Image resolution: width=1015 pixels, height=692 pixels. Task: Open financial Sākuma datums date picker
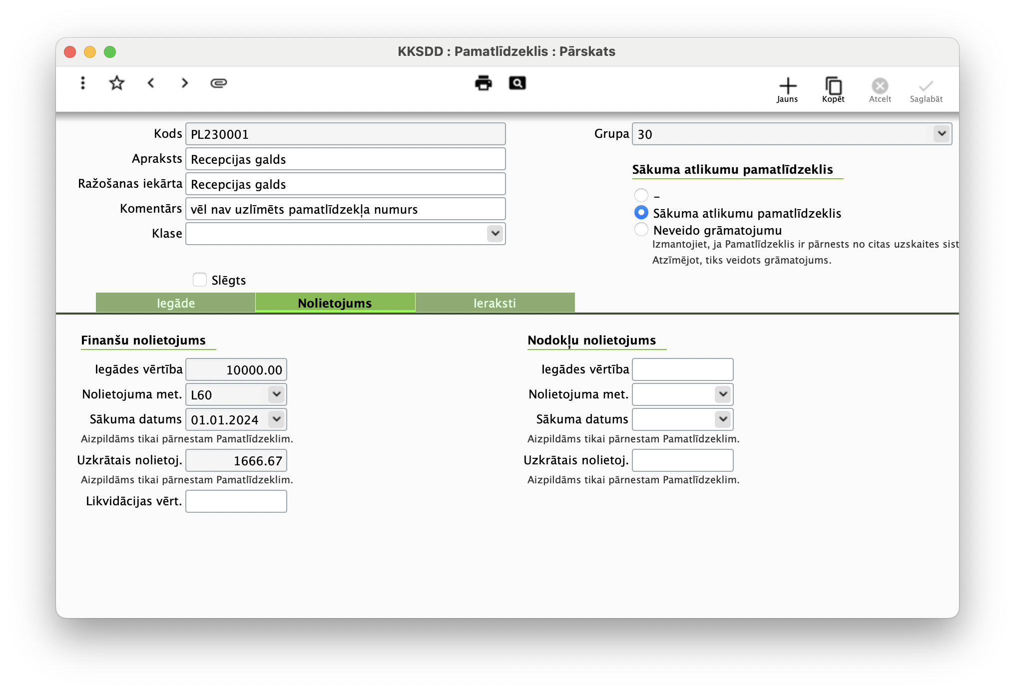(276, 419)
